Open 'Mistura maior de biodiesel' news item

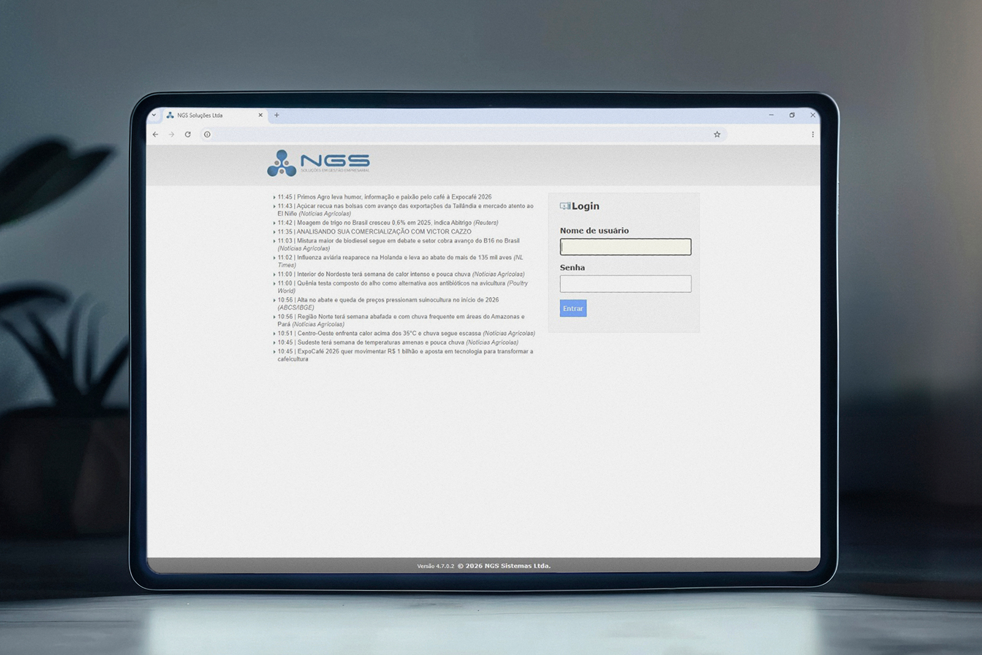398,244
